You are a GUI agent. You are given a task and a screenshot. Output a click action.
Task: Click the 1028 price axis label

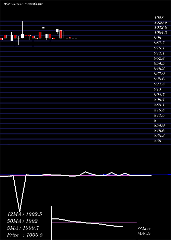click(159, 18)
